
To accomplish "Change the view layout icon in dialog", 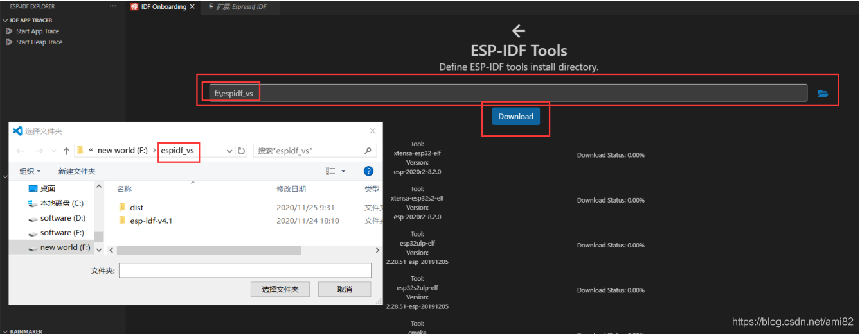I will [x=330, y=171].
